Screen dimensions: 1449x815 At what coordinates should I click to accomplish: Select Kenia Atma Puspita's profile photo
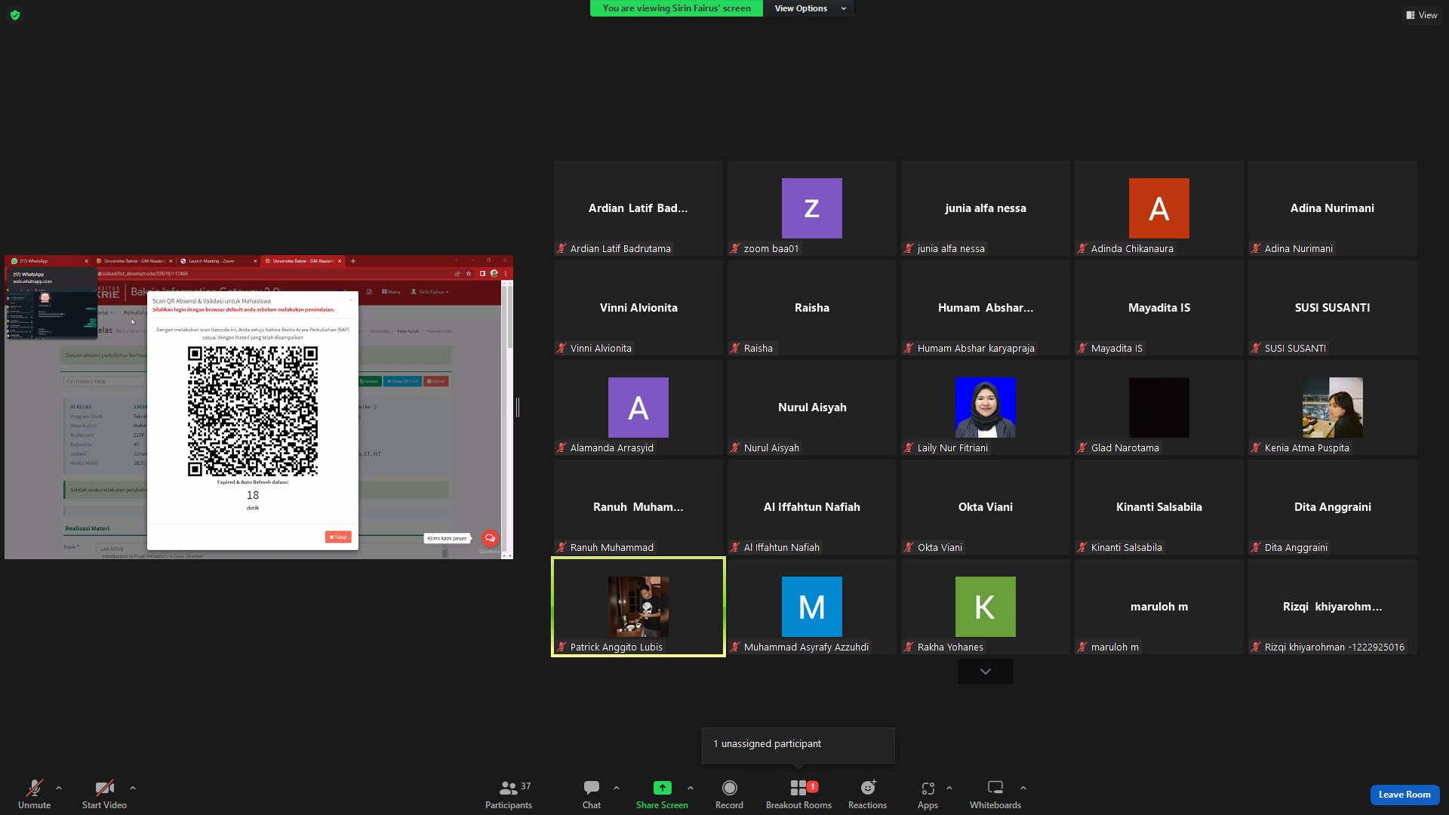(1332, 407)
